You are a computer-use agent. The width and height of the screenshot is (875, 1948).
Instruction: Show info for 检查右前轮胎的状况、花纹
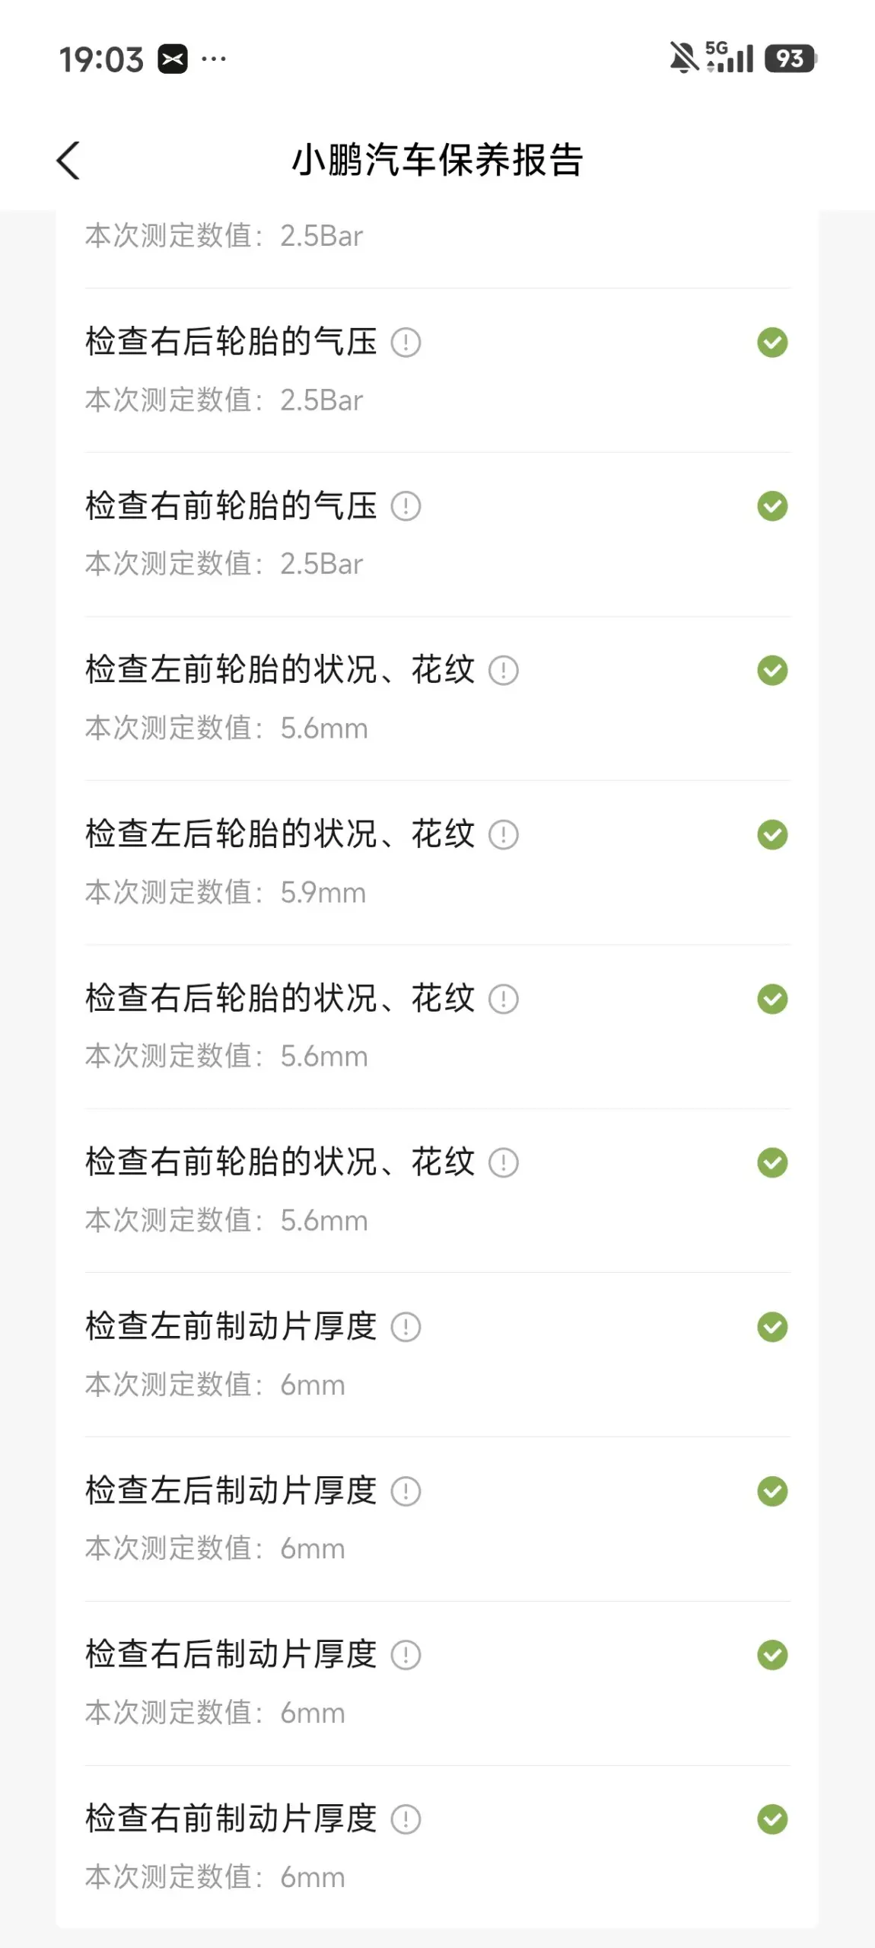tap(503, 1162)
